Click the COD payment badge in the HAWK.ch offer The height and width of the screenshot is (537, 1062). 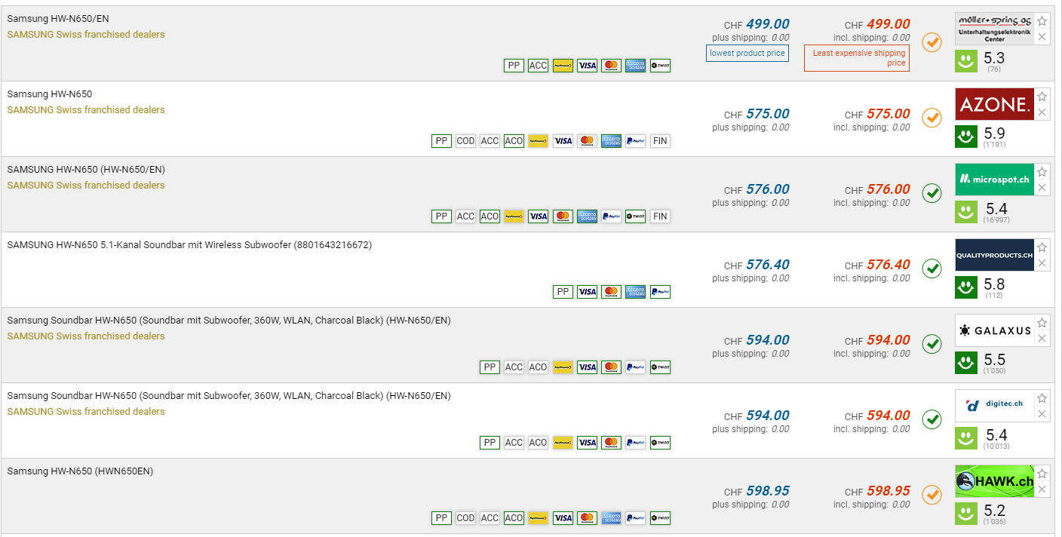click(x=465, y=518)
